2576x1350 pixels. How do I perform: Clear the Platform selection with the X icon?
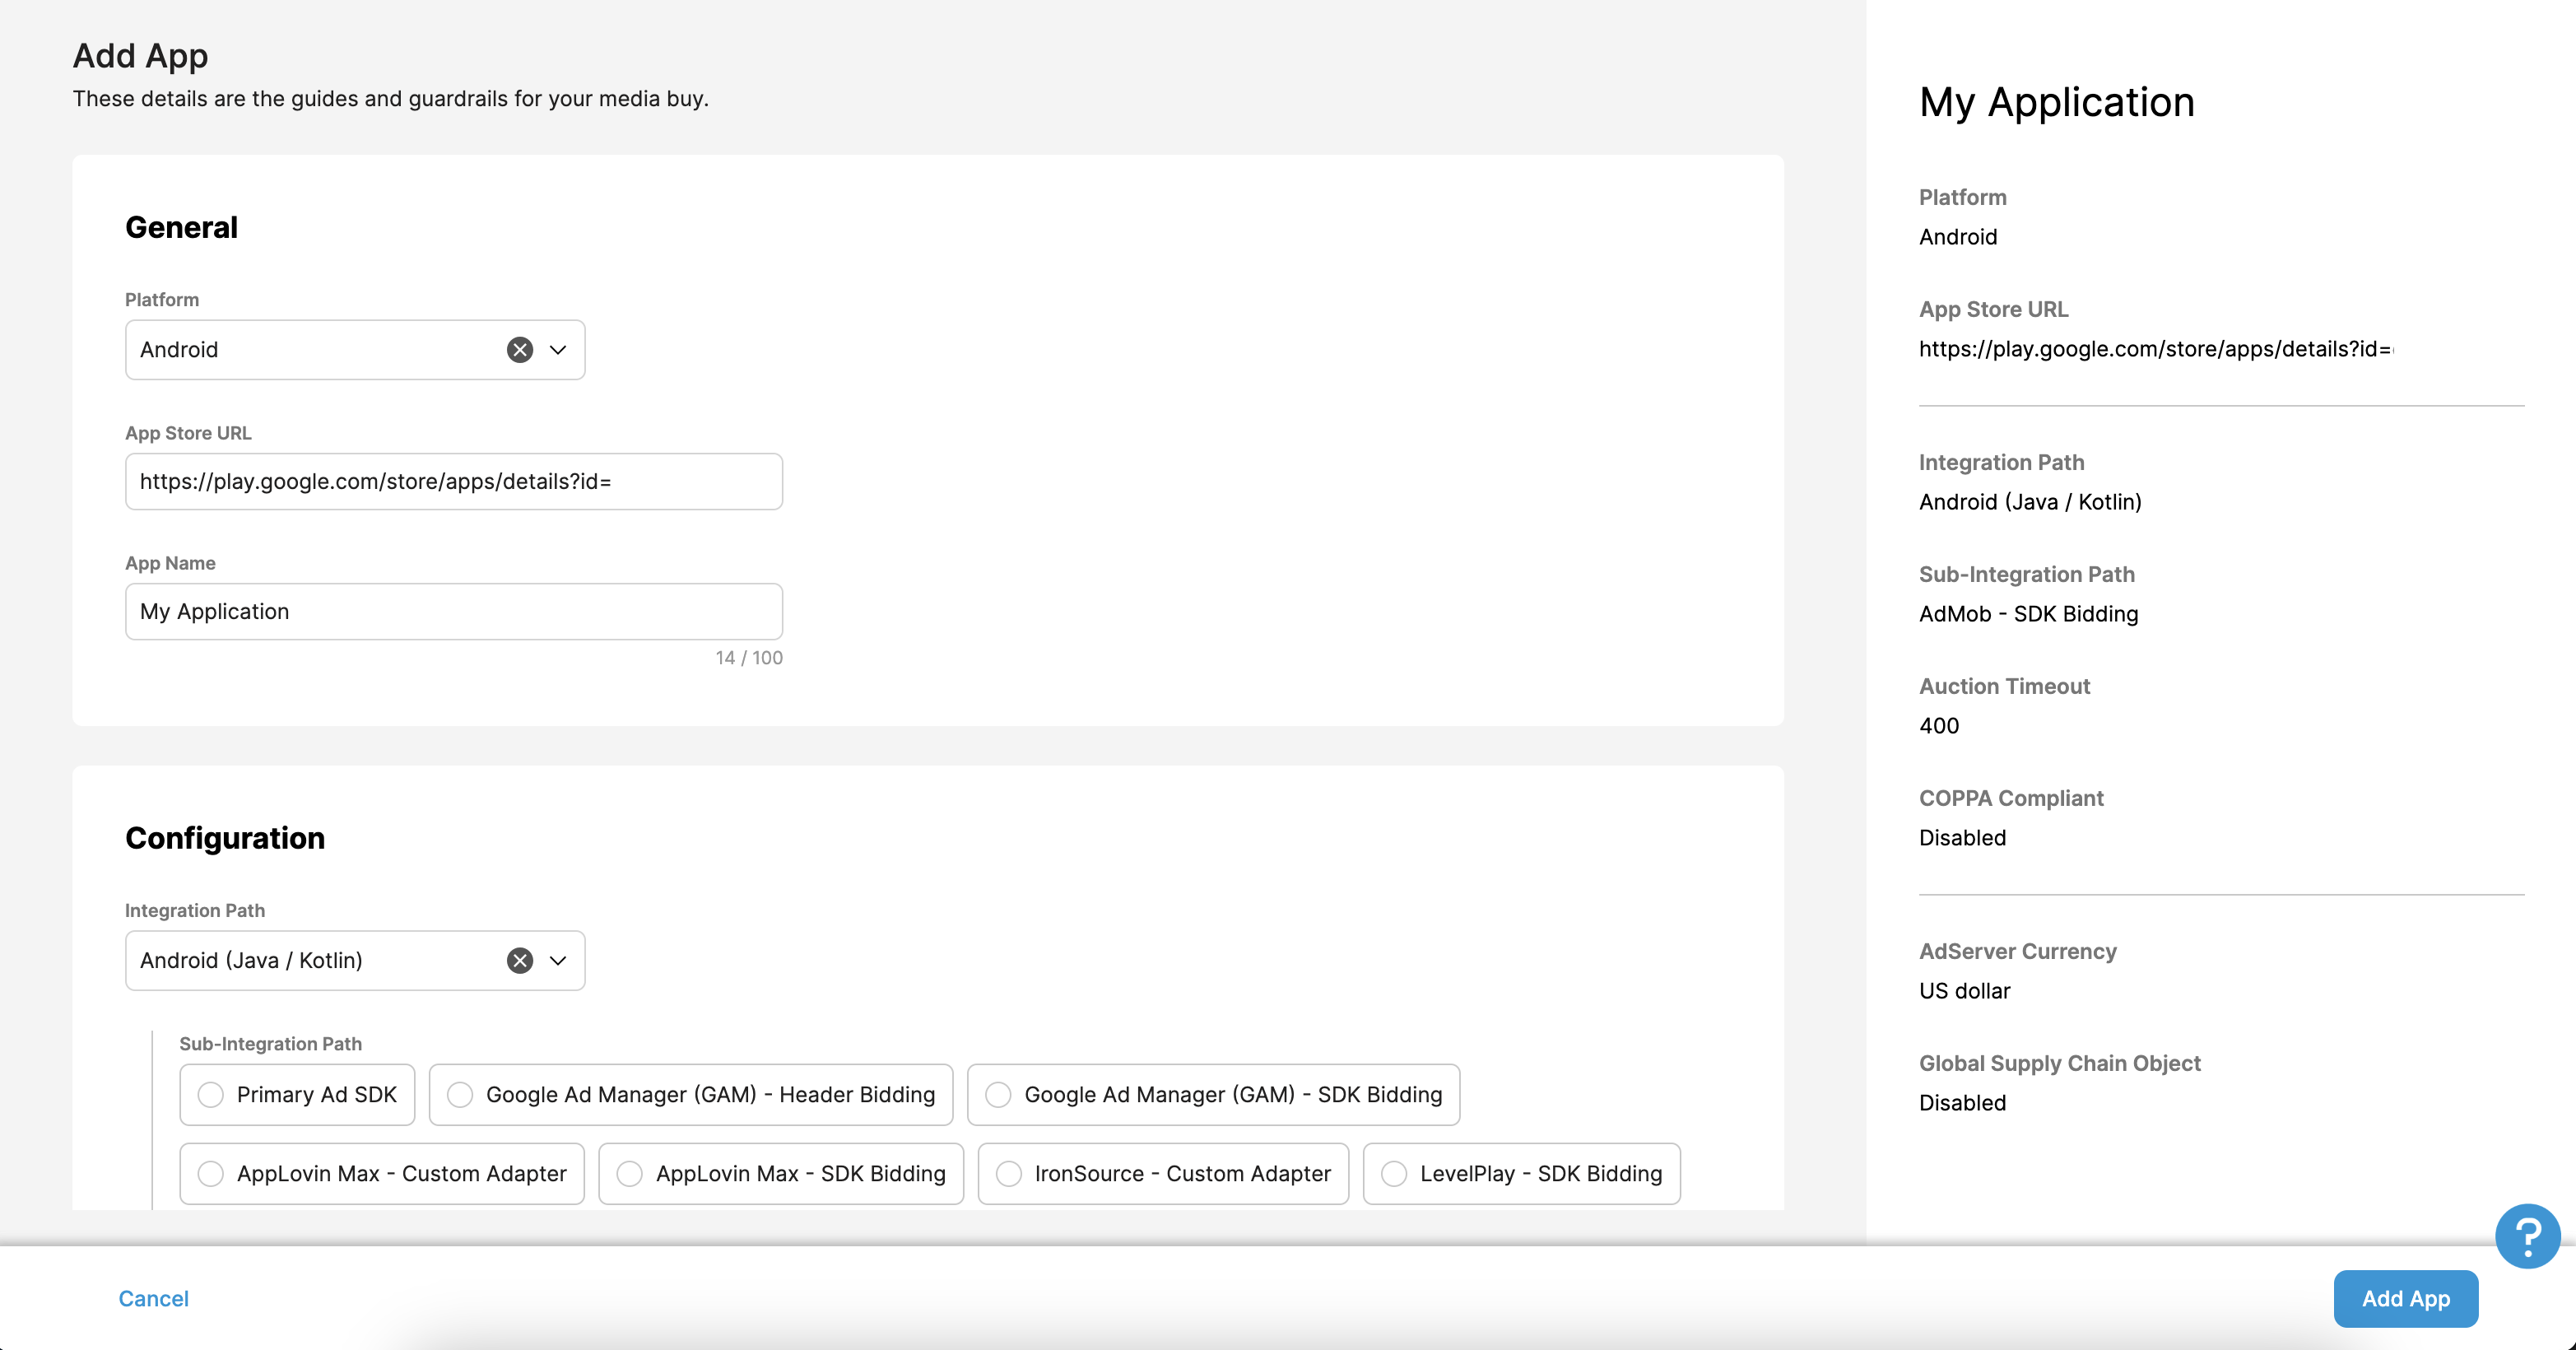[519, 349]
